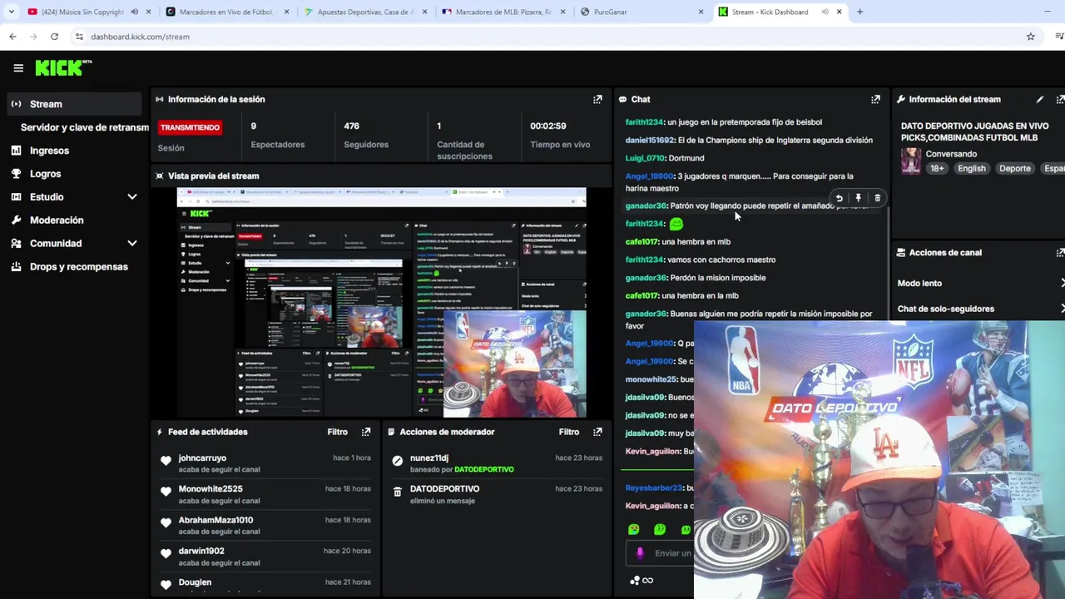The width and height of the screenshot is (1065, 599).
Task: Reload the dashboard page
Action: click(54, 37)
